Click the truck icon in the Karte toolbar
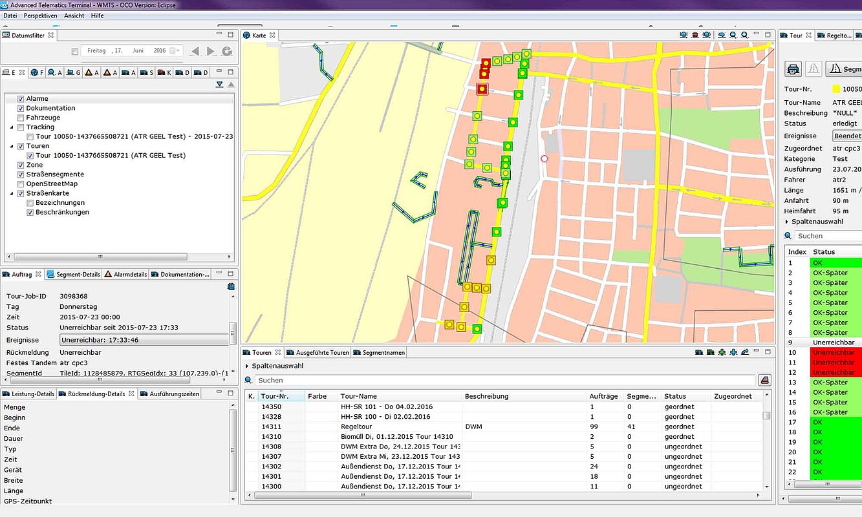The image size is (862, 517). pos(695,35)
